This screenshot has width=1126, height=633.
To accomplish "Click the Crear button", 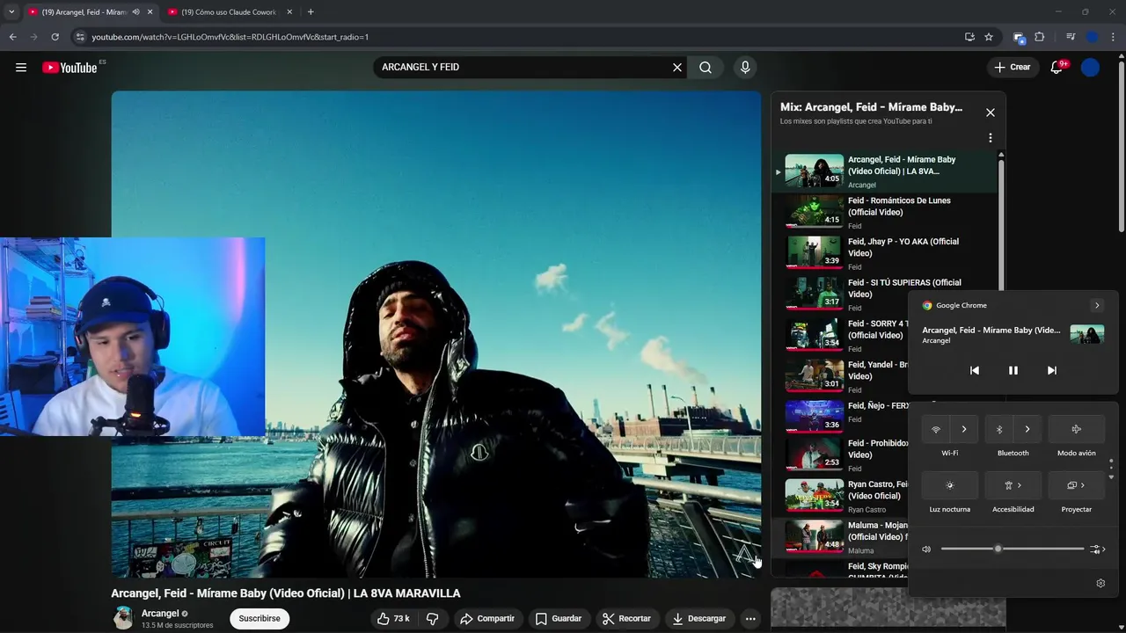I will (1013, 68).
